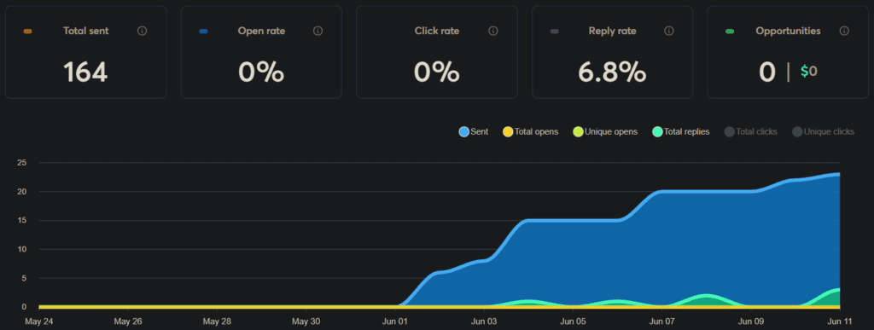
Task: Click the 0% Click rate value
Action: [437, 72]
